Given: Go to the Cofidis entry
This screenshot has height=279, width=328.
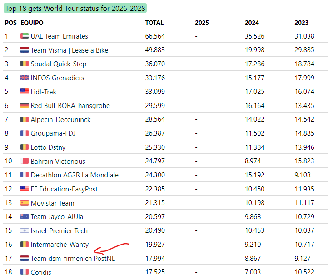Looking at the screenshot, I should coord(41,273).
